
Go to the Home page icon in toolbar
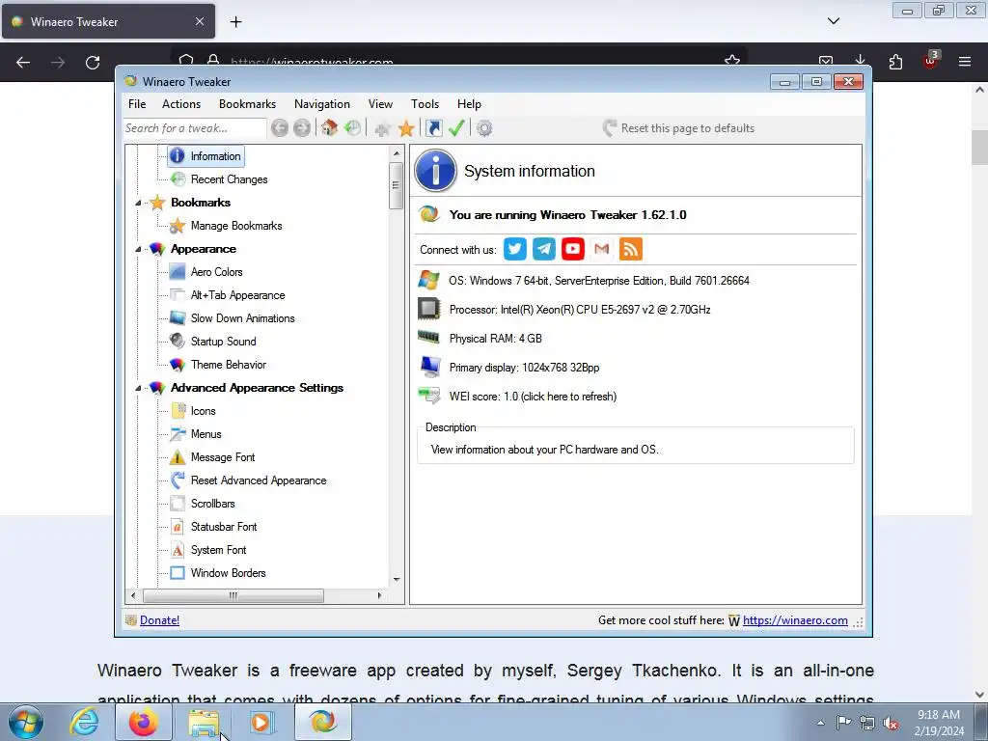(329, 128)
